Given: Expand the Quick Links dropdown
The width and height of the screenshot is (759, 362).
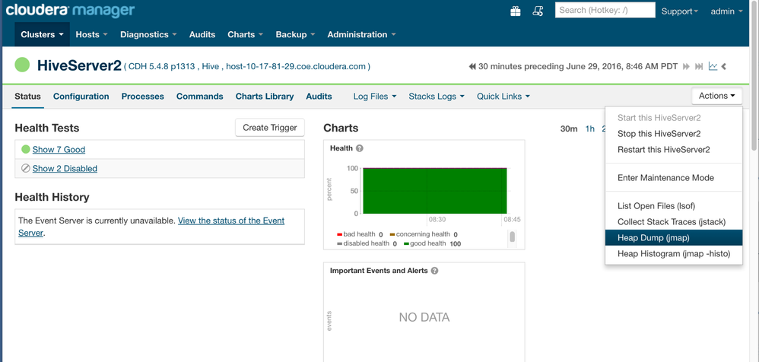Looking at the screenshot, I should [x=503, y=97].
